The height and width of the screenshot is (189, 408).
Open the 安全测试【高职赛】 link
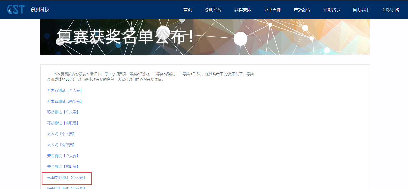click(x=63, y=167)
